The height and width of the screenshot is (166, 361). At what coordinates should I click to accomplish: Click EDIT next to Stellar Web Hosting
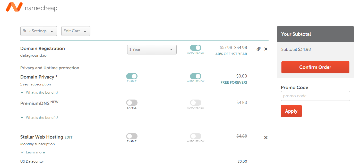pos(68,137)
